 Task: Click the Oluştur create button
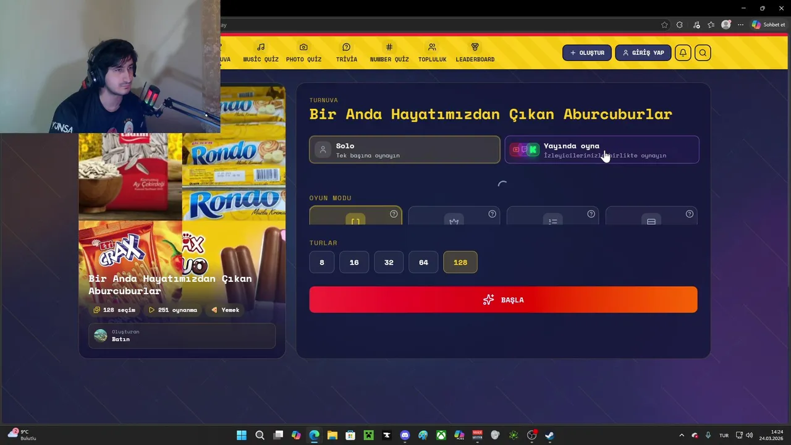[587, 53]
